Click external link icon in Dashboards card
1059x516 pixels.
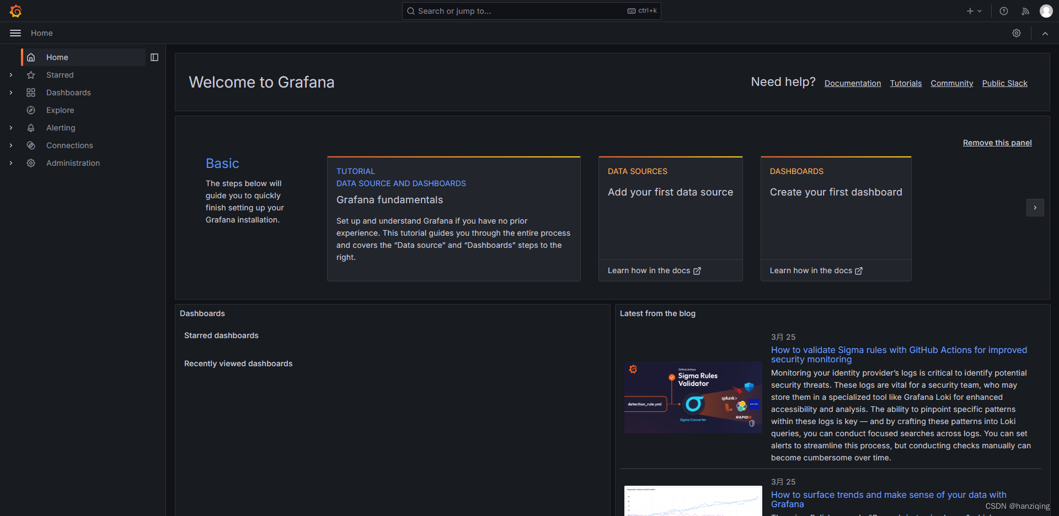pos(859,271)
